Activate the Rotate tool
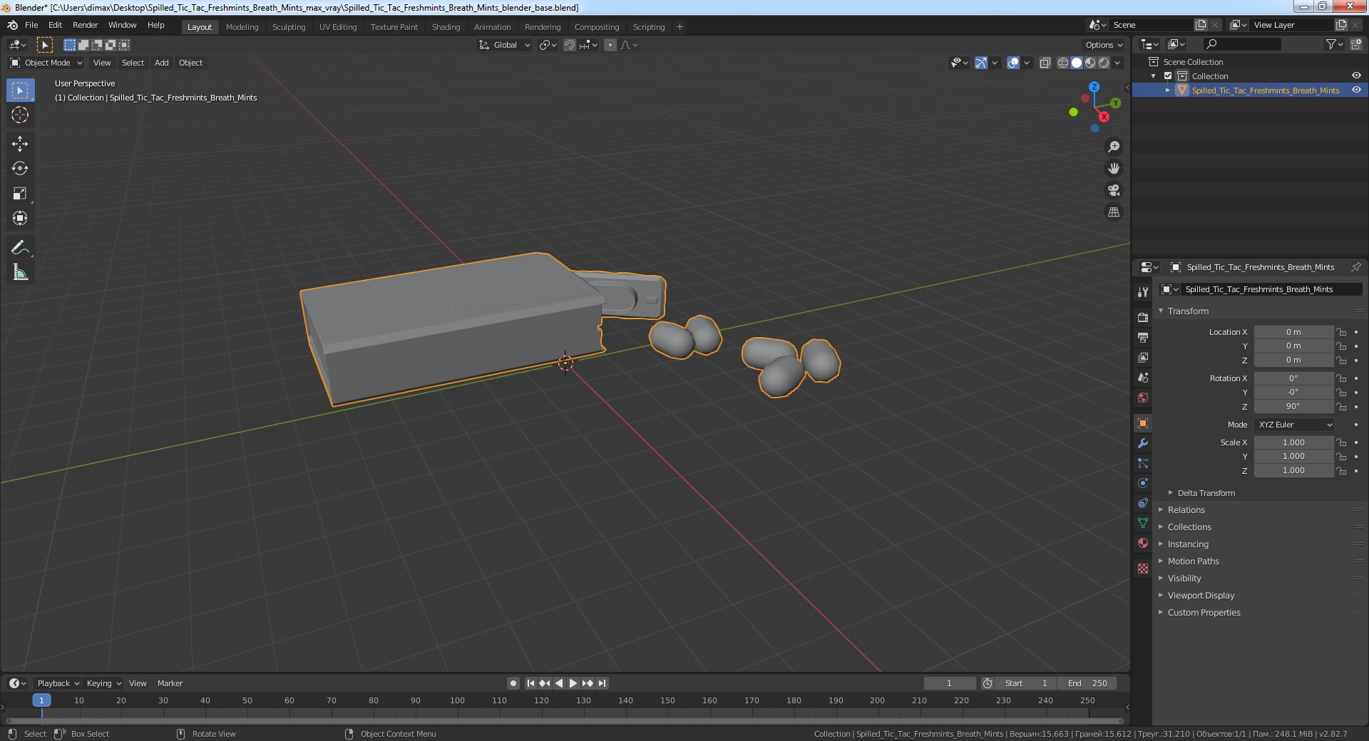The image size is (1369, 741). 20,169
